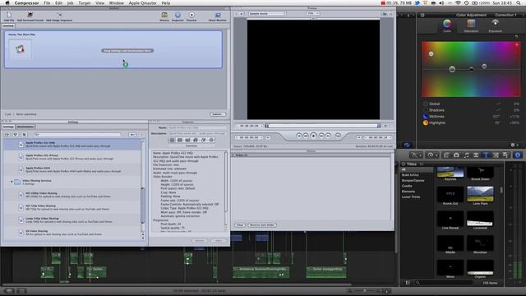Open the Sample movie dropdown in Preview
This screenshot has width=526, height=296.
click(267, 14)
